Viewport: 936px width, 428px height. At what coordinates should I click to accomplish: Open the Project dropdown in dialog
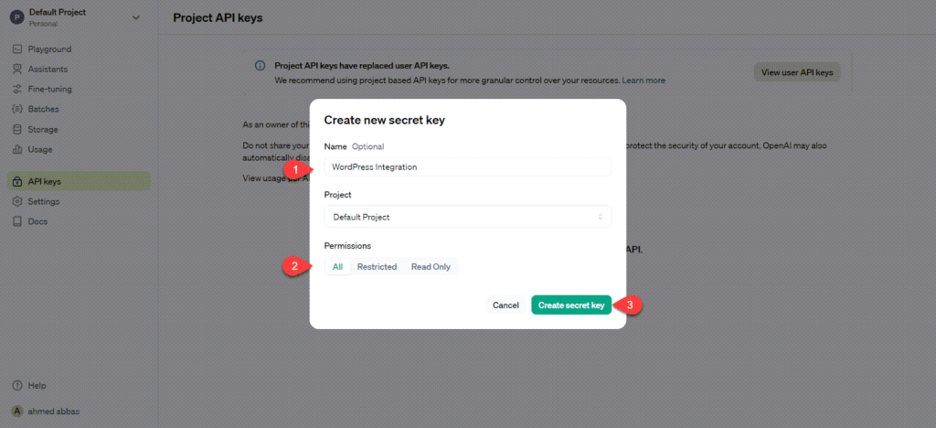coord(467,217)
